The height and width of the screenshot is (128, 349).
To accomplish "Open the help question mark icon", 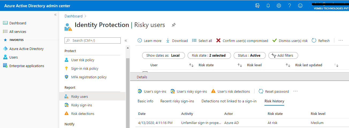I will 290,6.
